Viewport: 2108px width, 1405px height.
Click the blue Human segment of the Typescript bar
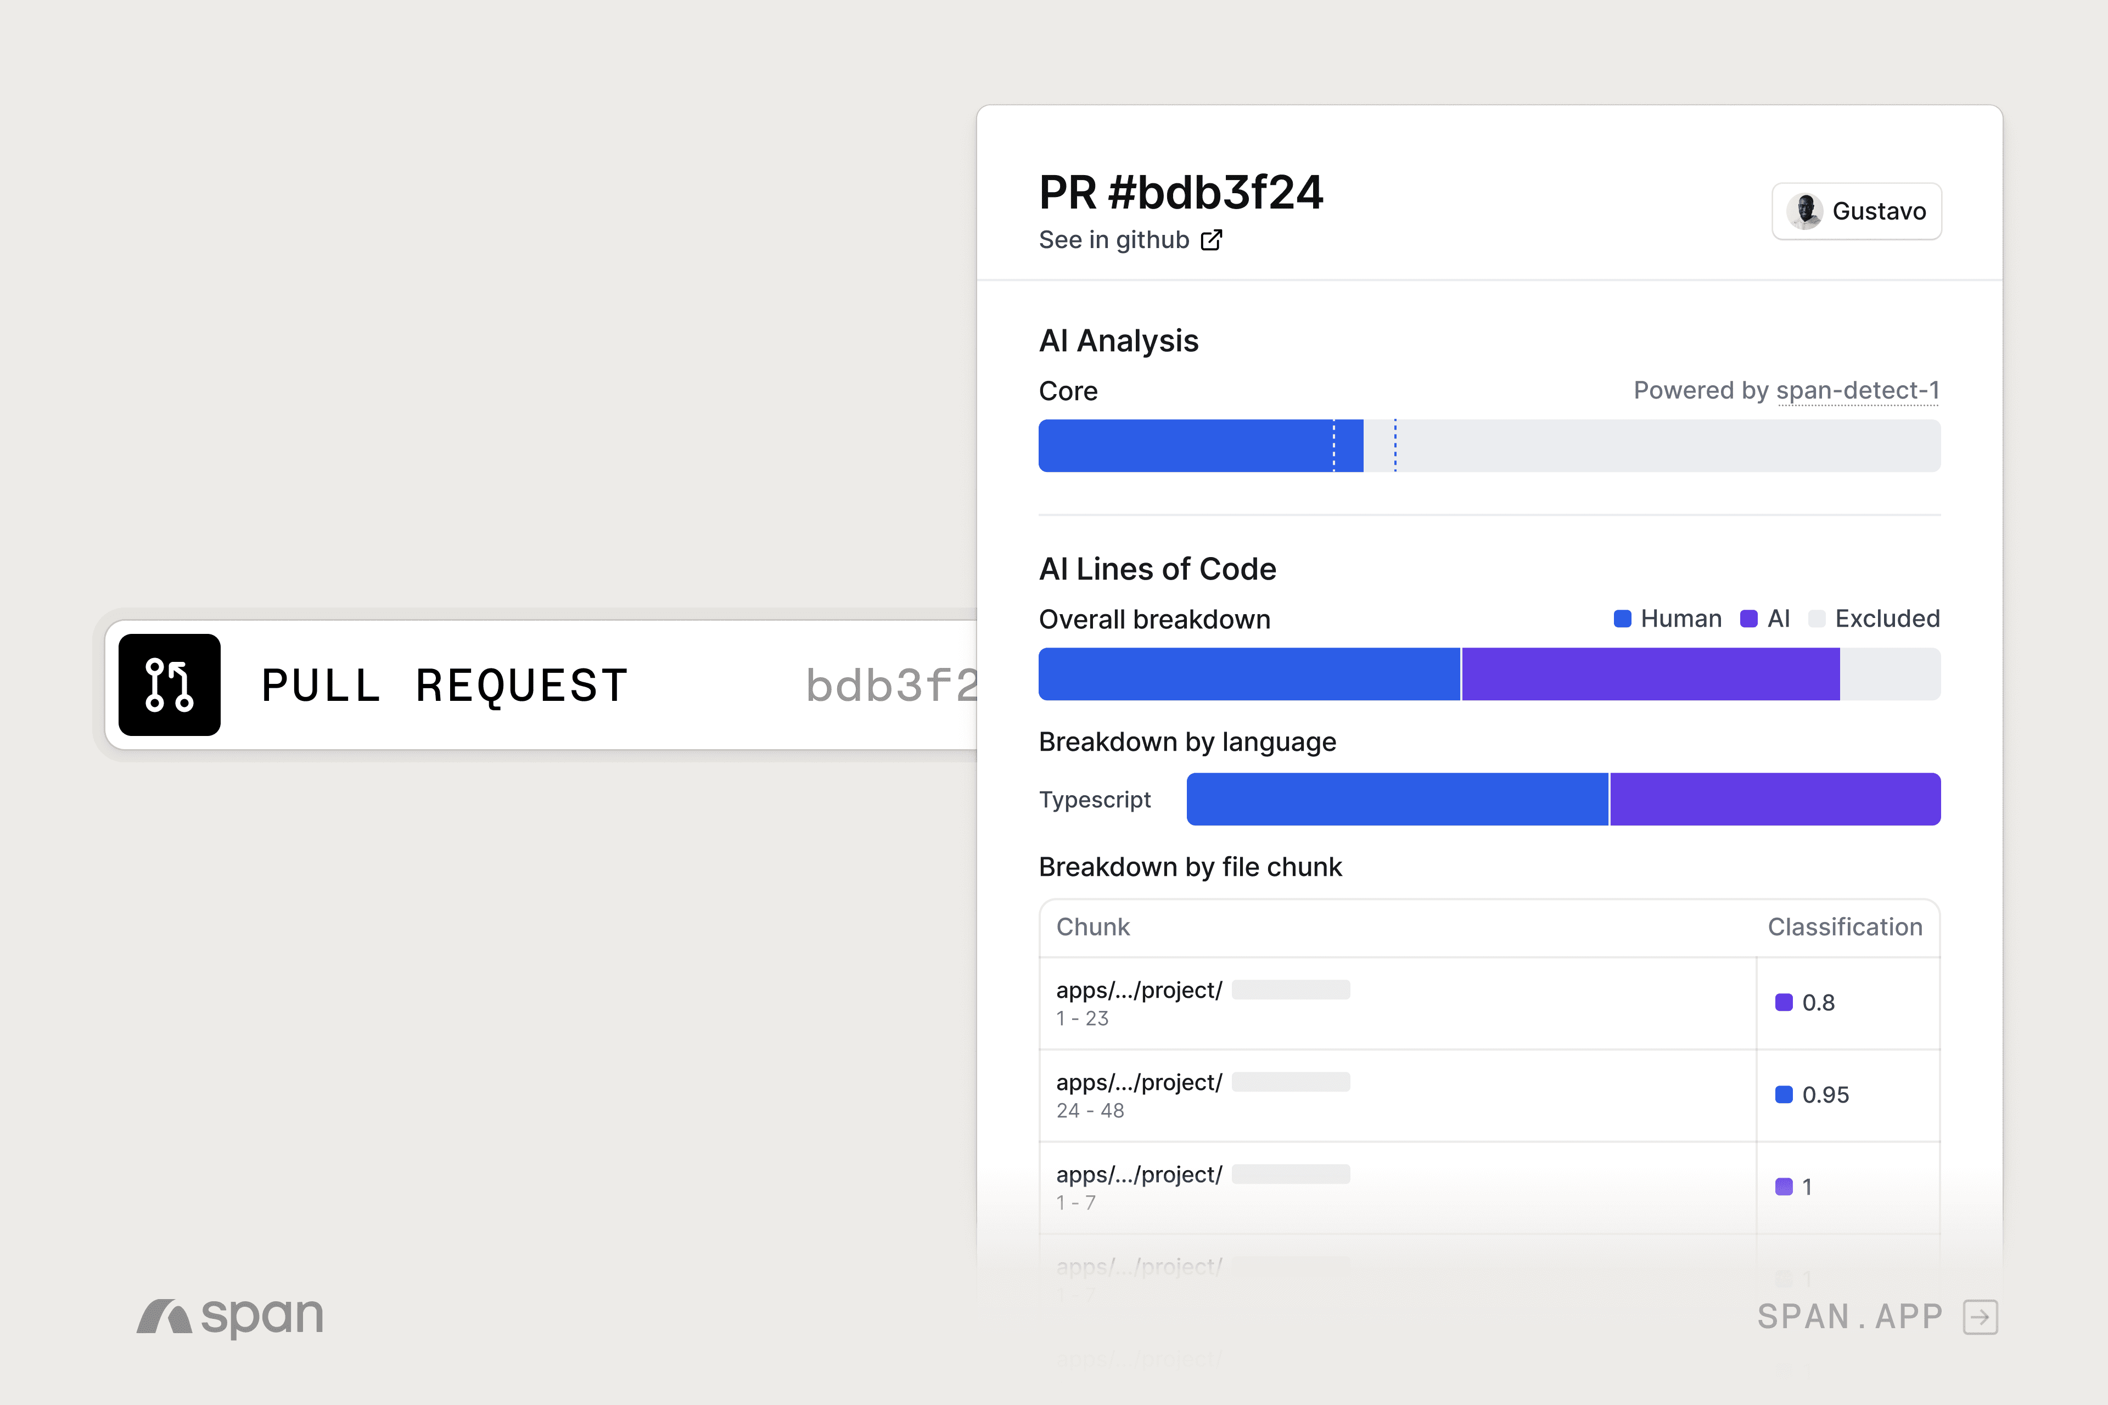tap(1397, 799)
